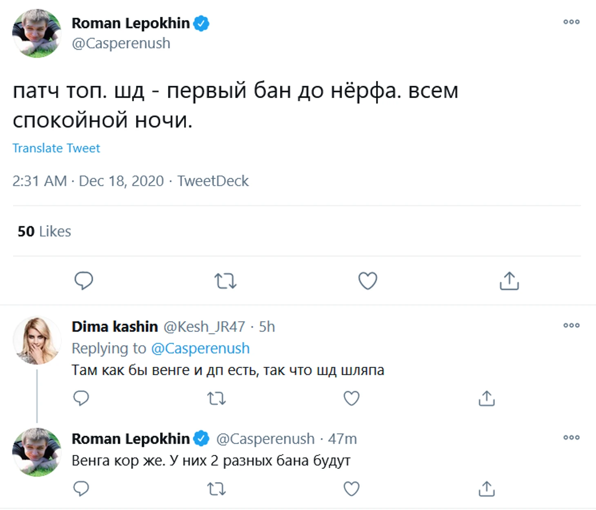
Task: Open more options for main tweet
Action: 571,22
